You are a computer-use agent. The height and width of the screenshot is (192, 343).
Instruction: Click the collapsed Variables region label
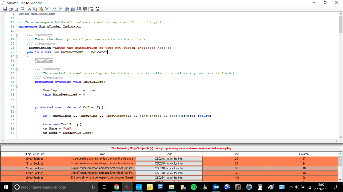(x=44, y=60)
